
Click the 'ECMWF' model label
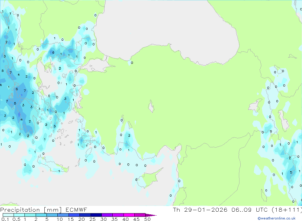[x=76, y=210]
